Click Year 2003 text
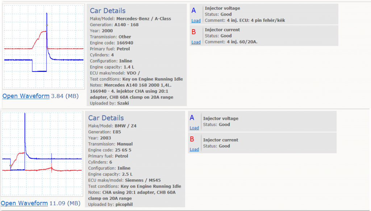Image resolution: width=371 pixels, height=211 pixels. [100, 138]
